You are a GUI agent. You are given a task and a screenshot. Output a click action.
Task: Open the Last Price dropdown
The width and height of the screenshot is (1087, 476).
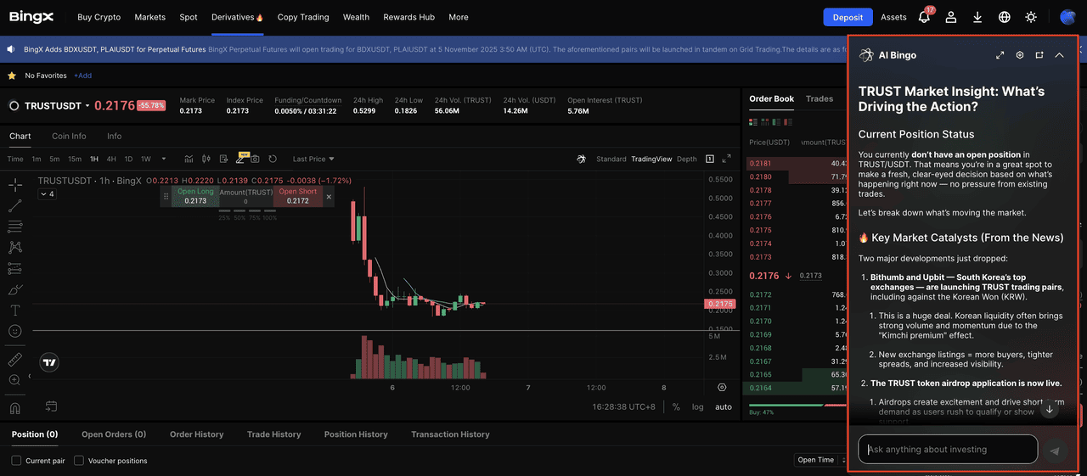pyautogui.click(x=313, y=159)
